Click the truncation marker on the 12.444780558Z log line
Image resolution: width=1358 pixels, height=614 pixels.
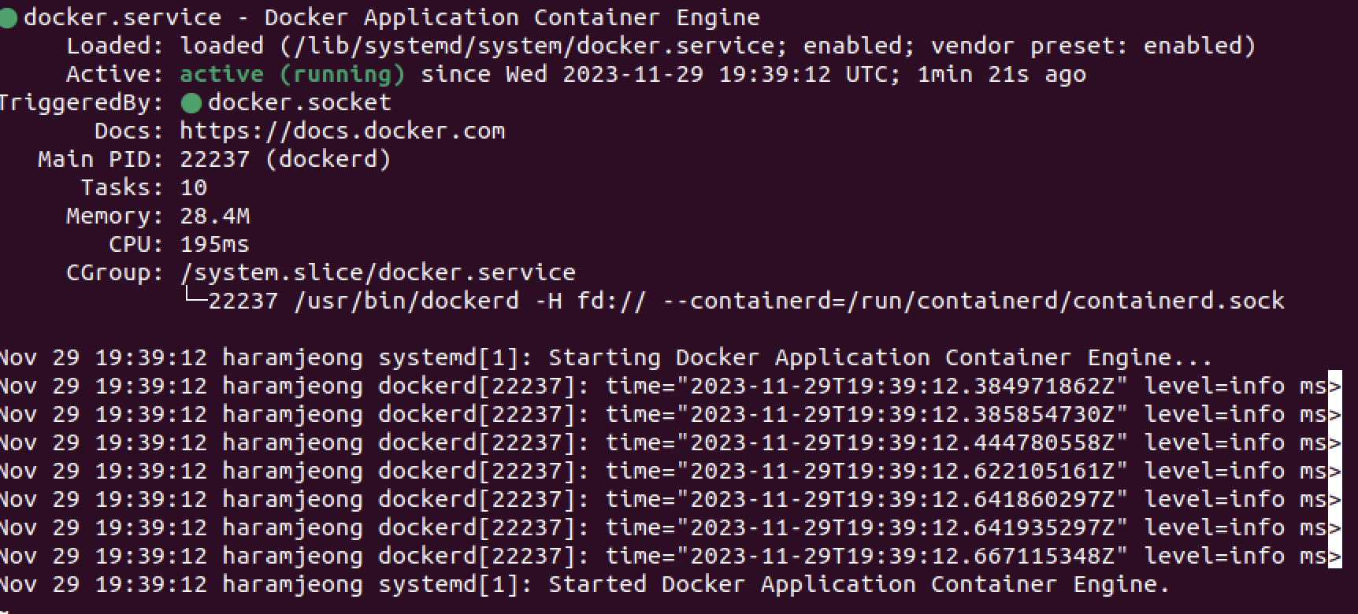point(1334,442)
